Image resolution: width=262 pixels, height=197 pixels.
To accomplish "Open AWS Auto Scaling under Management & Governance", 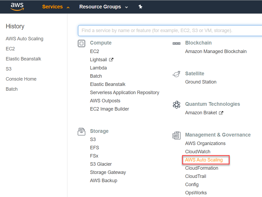I will 204,160.
